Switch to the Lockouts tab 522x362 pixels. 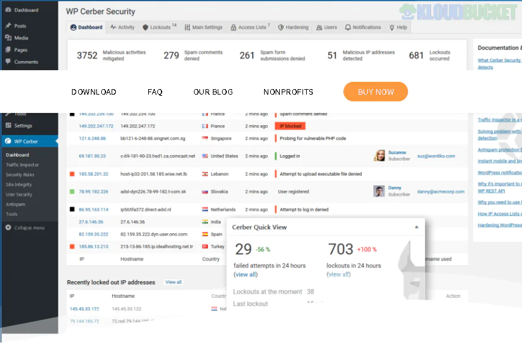[x=159, y=27]
